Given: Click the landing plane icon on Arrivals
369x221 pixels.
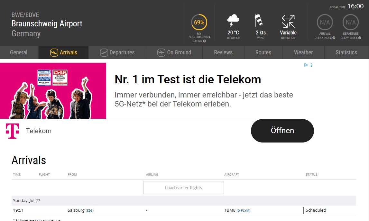Looking at the screenshot, I should [x=54, y=52].
